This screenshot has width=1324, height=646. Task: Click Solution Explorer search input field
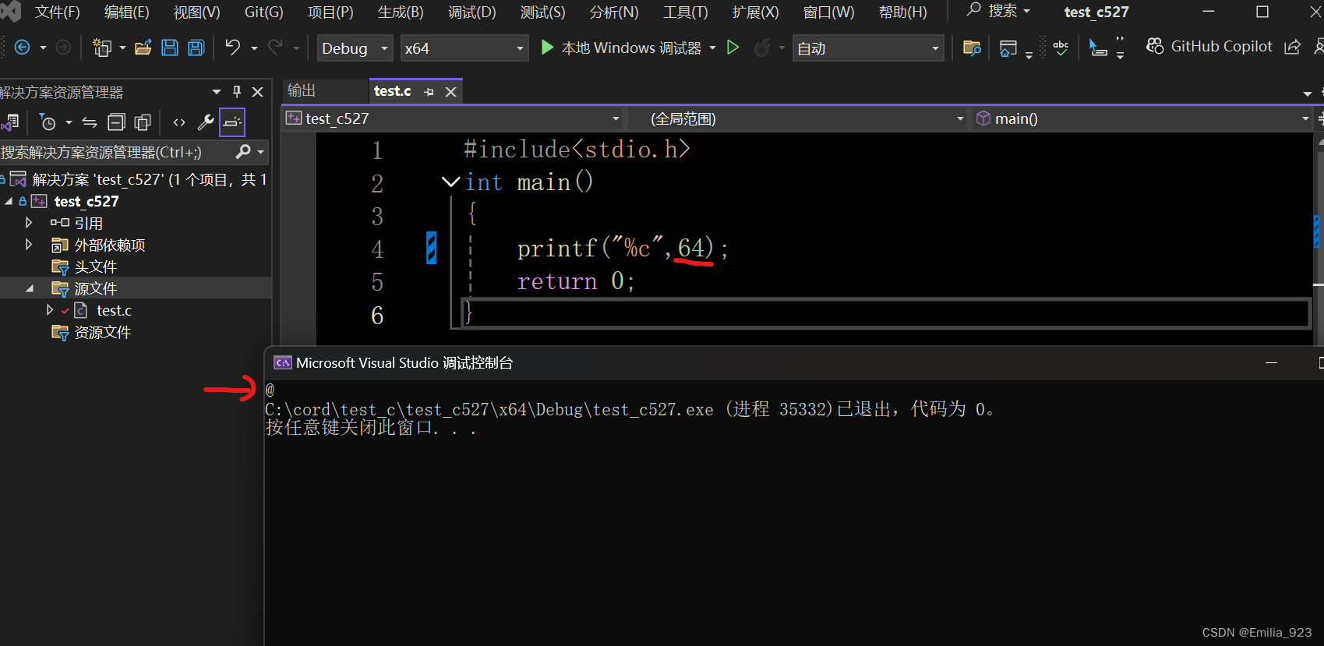(x=115, y=152)
